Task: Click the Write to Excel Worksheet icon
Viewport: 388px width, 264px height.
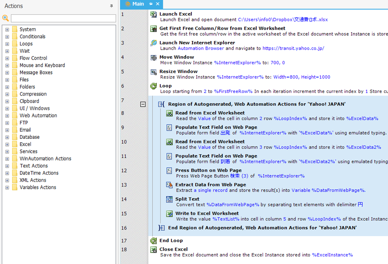Action: [169, 214]
